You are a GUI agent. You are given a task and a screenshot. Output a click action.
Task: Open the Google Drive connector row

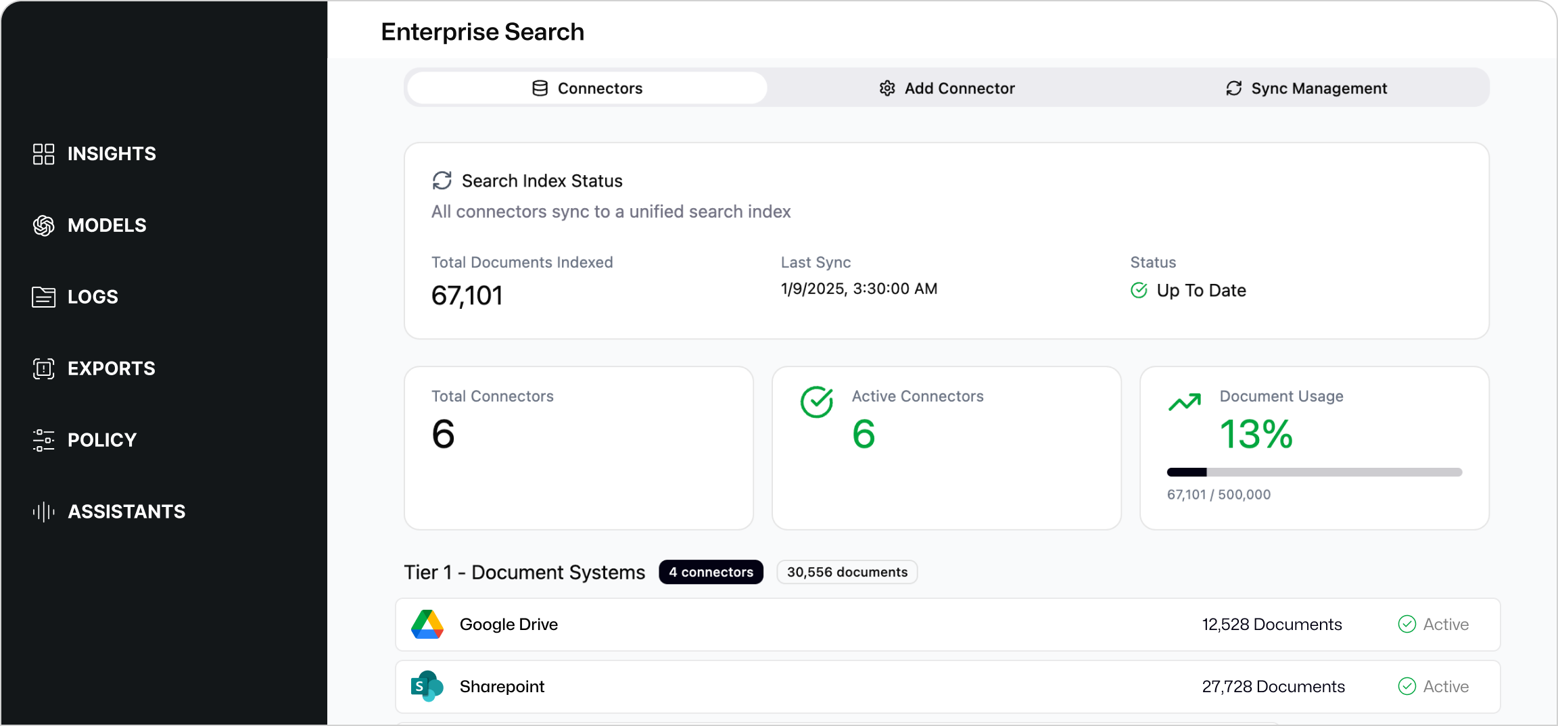click(811, 625)
